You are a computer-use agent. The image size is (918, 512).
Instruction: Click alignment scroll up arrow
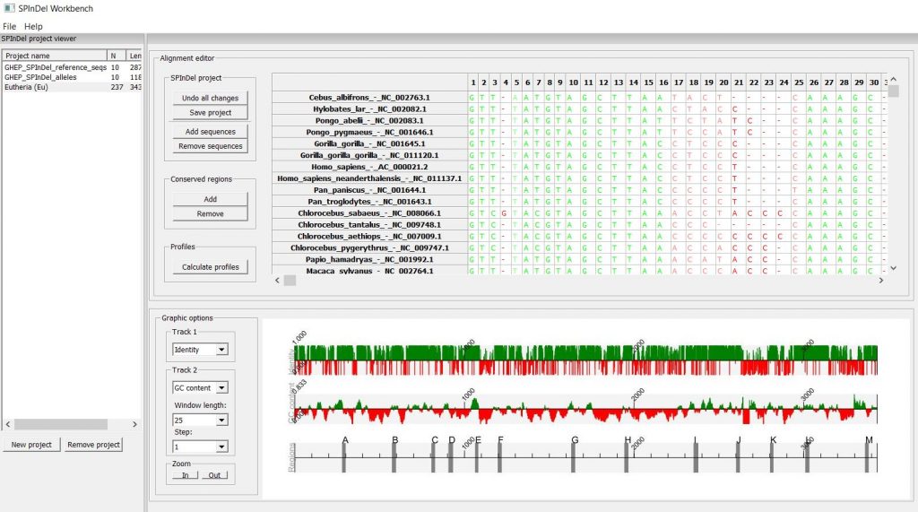point(894,79)
